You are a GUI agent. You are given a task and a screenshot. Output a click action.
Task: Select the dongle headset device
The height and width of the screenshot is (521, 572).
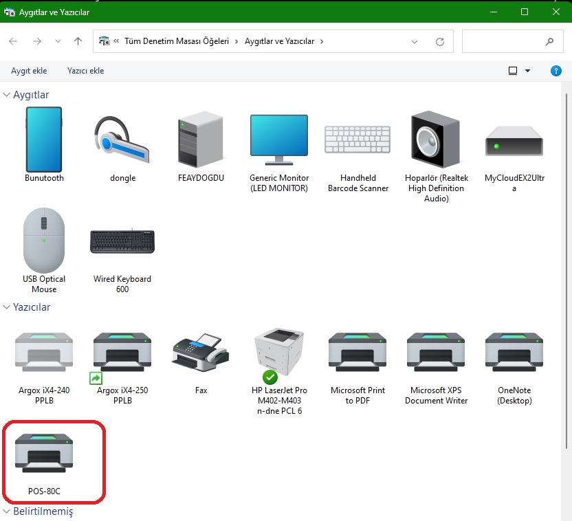(x=122, y=141)
